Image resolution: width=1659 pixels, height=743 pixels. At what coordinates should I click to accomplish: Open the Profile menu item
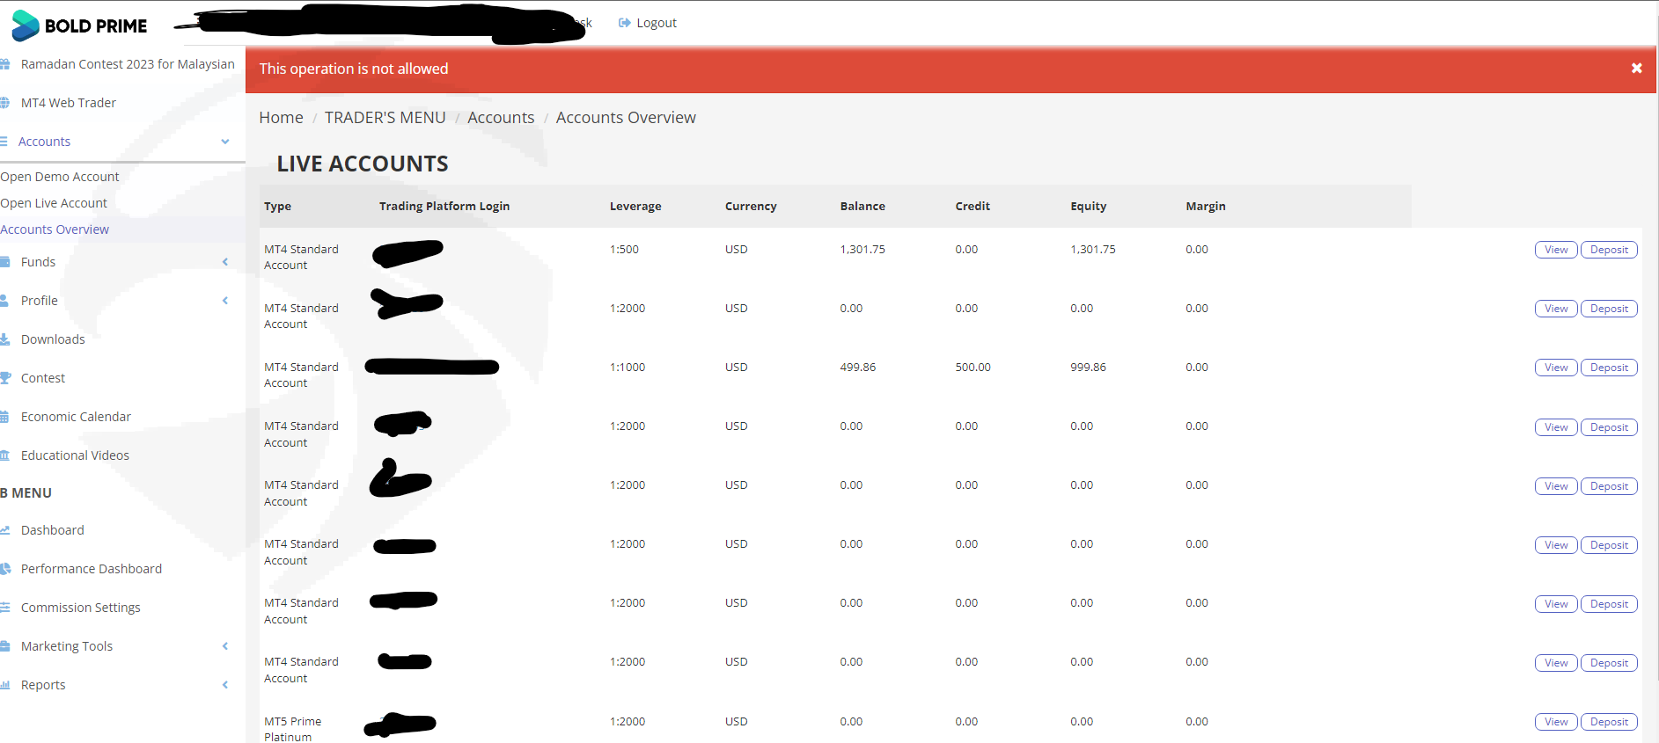(x=40, y=301)
